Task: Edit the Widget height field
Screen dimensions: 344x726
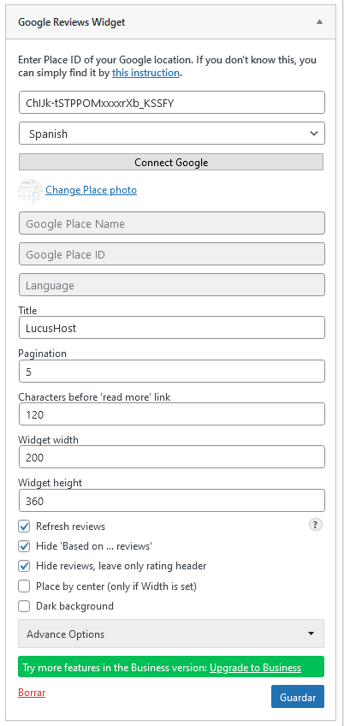Action: (x=172, y=501)
